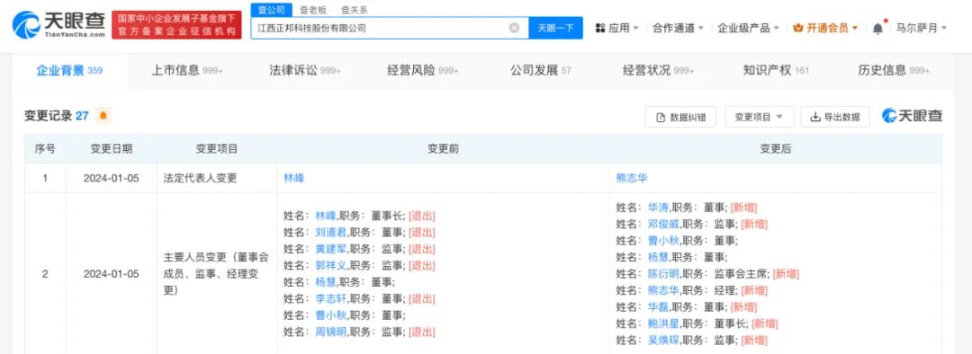The width and height of the screenshot is (972, 354).
Task: Select the 经营风险 tab
Action: pyautogui.click(x=423, y=71)
